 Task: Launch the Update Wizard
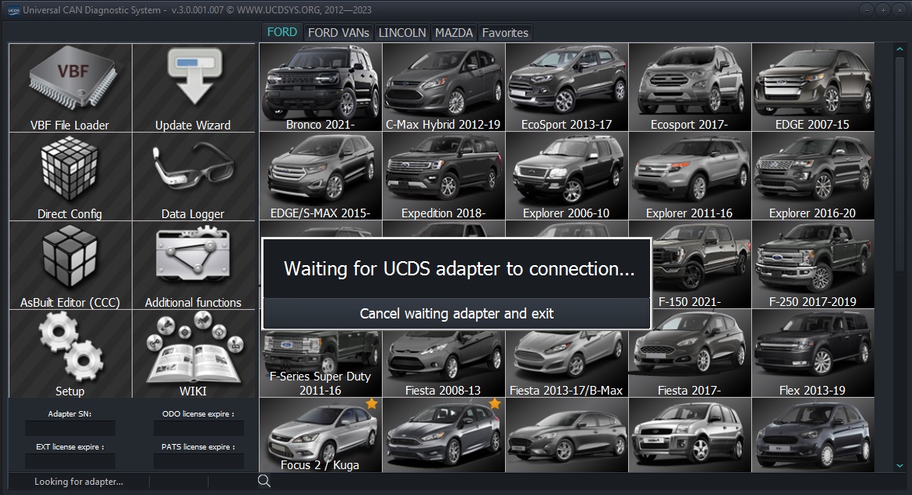(x=193, y=88)
